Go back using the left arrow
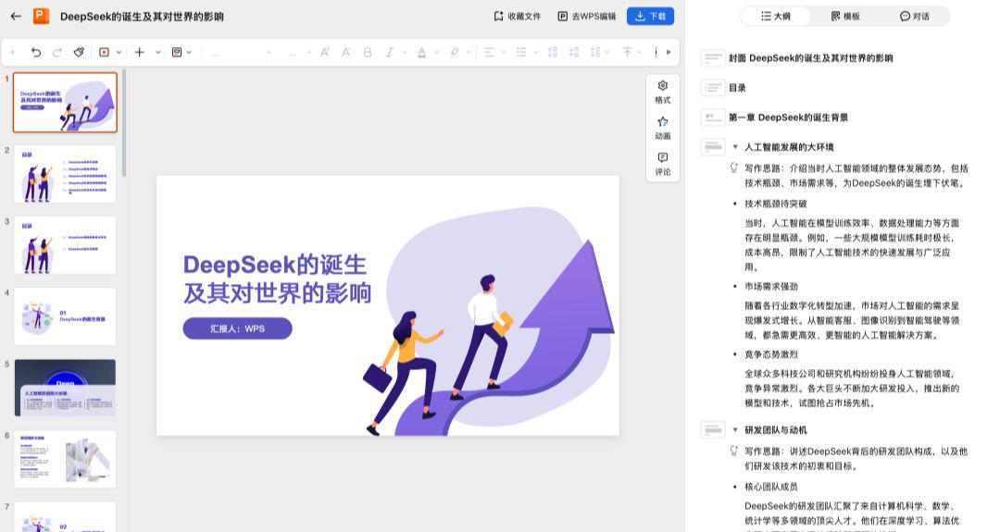 pos(16,17)
